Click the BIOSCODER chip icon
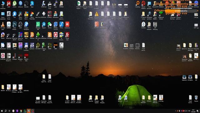Screen dimensions: 200x113 click(38, 45)
